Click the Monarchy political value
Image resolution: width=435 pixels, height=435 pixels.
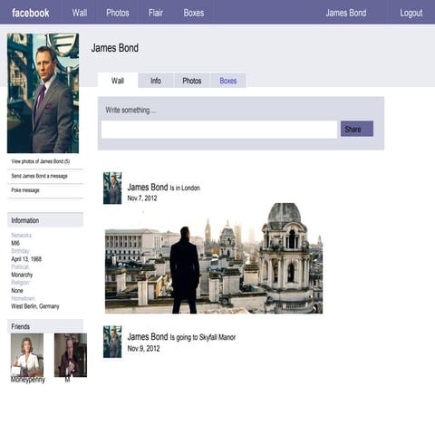coord(22,275)
